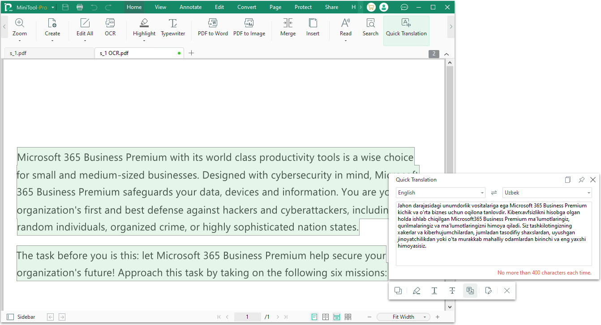Switch to the Protect ribbon tab

303,7
